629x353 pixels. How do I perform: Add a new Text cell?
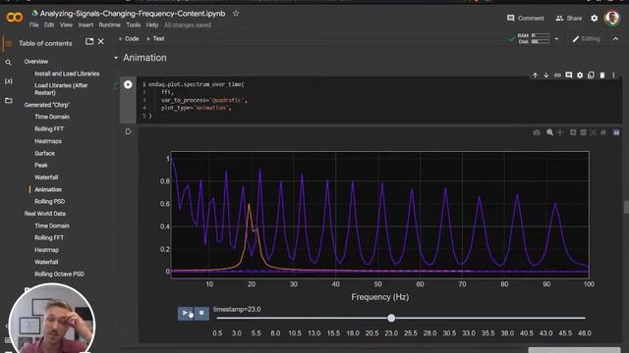(x=155, y=39)
